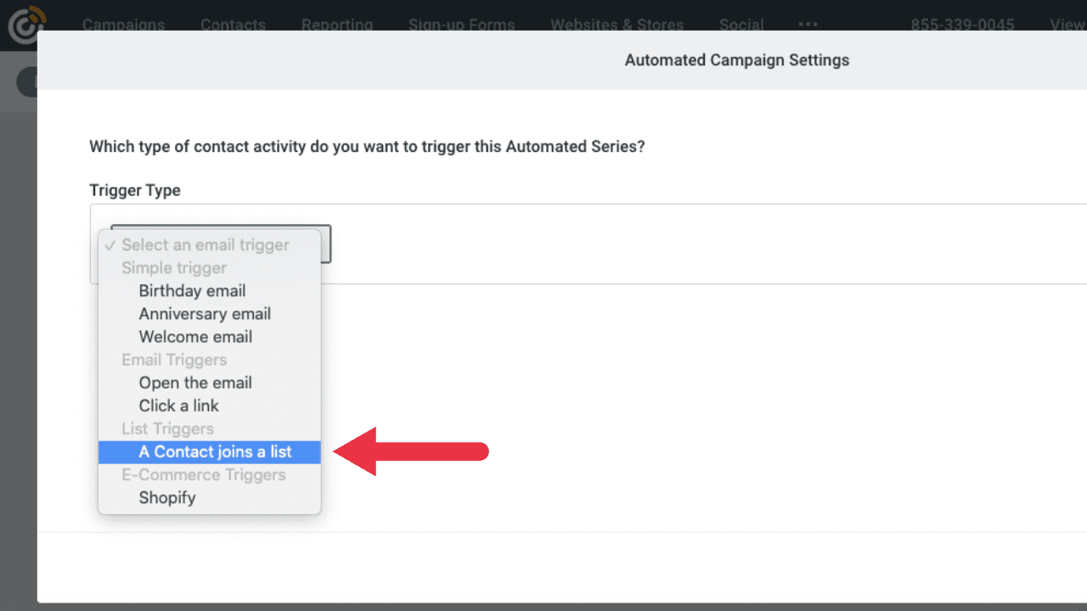Select A Contact joins a list
The width and height of the screenshot is (1087, 611).
tap(215, 452)
